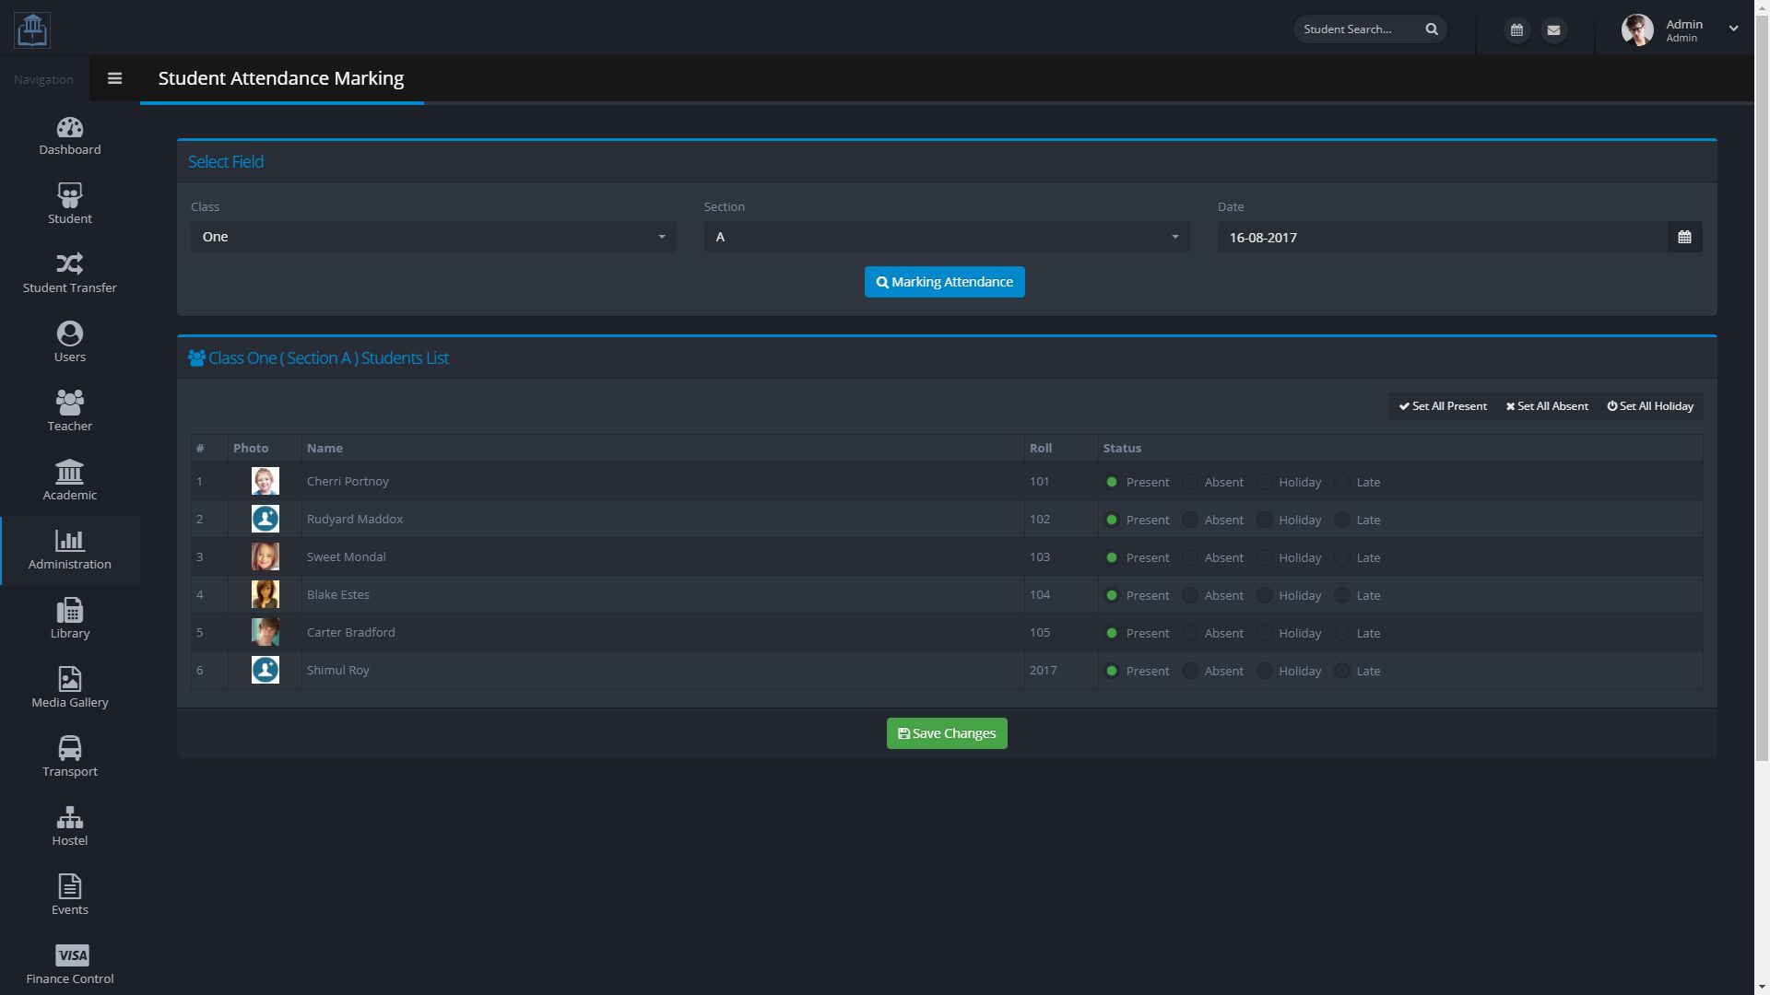The height and width of the screenshot is (995, 1770).
Task: Open the Transport bus icon
Action: coord(70,757)
